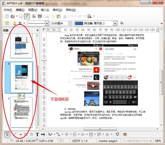
Task: Open the 视图(V) menu
Action: tap(33, 10)
